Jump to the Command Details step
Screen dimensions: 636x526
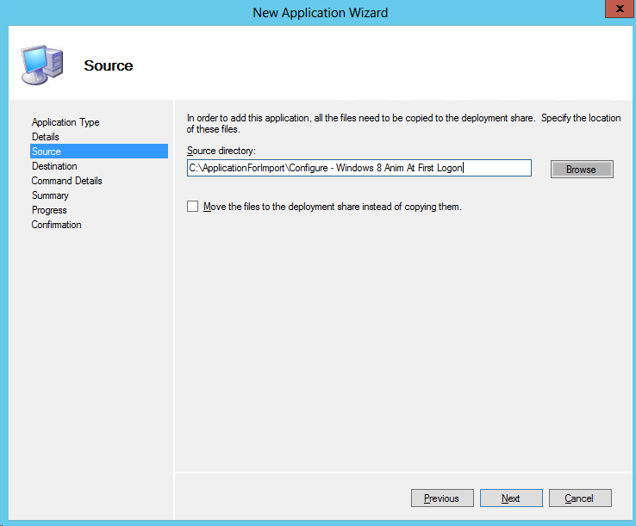(66, 181)
